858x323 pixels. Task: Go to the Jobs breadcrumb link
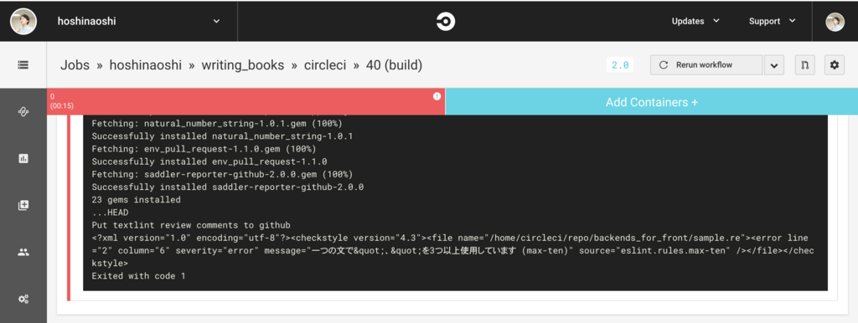[75, 65]
